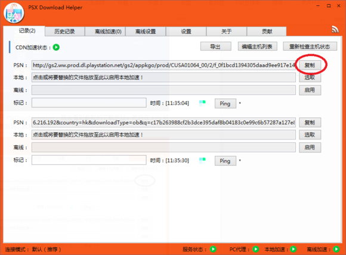Viewport: 346px width, 255px height.
Task: Click the 连接模式: 默认(推荐) status text
Action: [33, 249]
